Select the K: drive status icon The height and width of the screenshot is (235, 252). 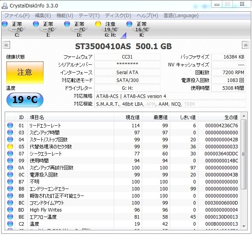click(x=129, y=24)
